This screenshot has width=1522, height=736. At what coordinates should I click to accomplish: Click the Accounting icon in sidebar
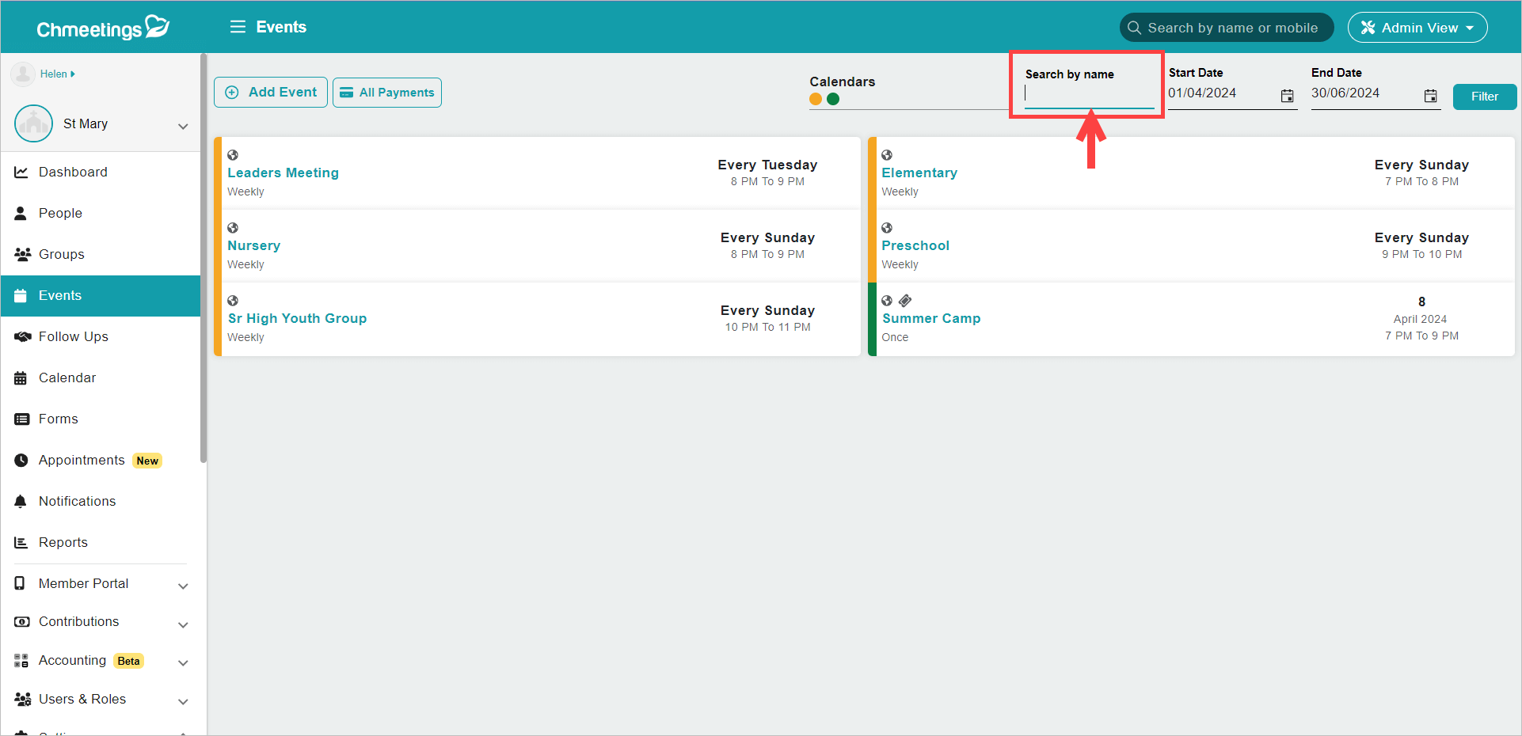coord(21,660)
